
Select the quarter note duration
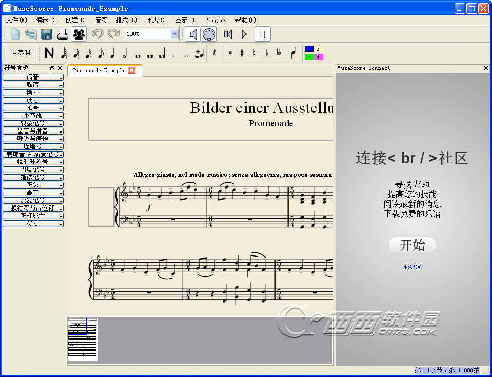[x=112, y=53]
